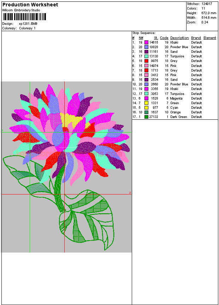219x305 pixels.
Task: Click 'Grey' description in stop row 5
Action: pyautogui.click(x=174, y=61)
